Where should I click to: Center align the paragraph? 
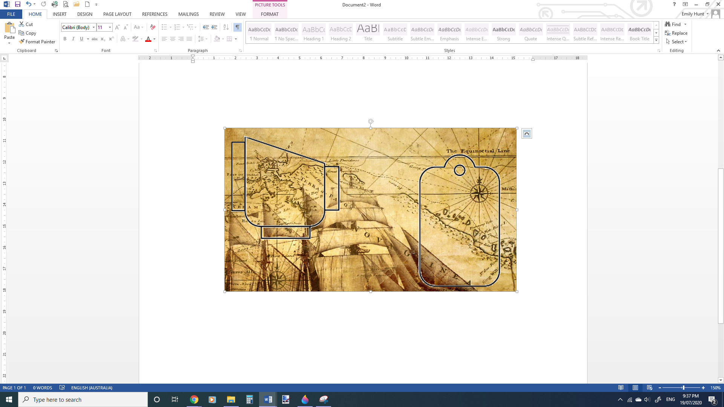173,39
